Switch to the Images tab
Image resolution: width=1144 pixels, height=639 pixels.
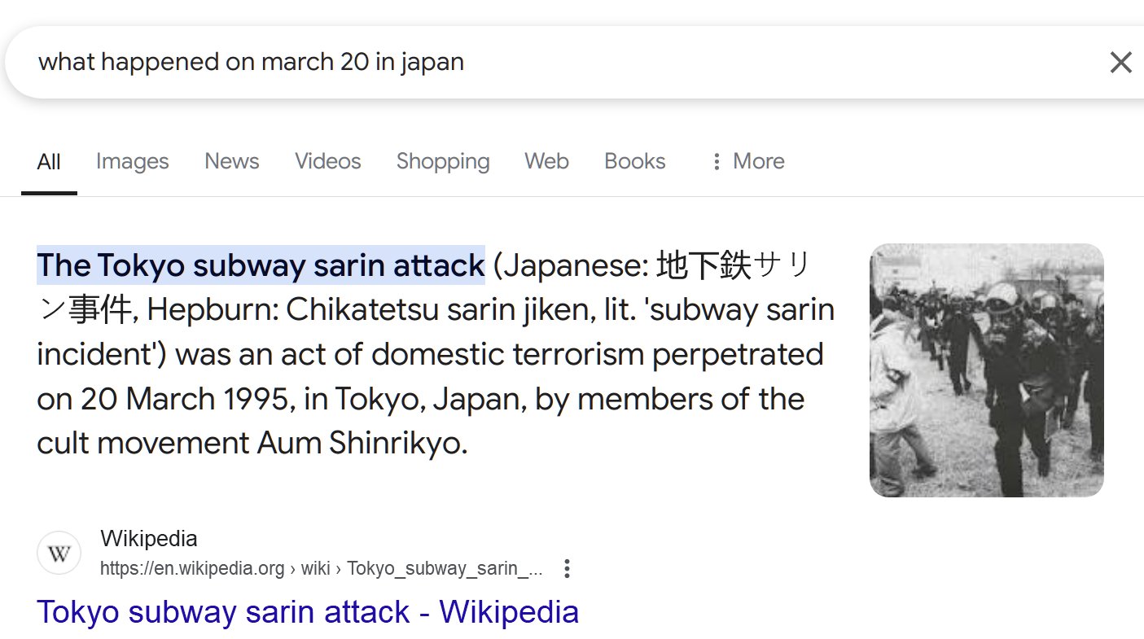coord(132,161)
